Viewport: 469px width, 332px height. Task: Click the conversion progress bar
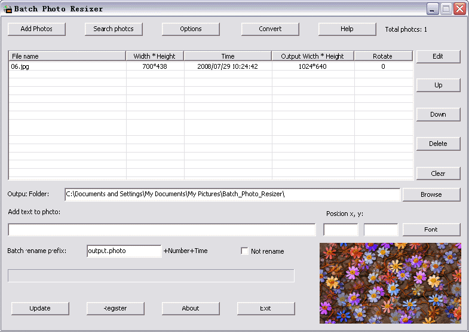coord(151,276)
